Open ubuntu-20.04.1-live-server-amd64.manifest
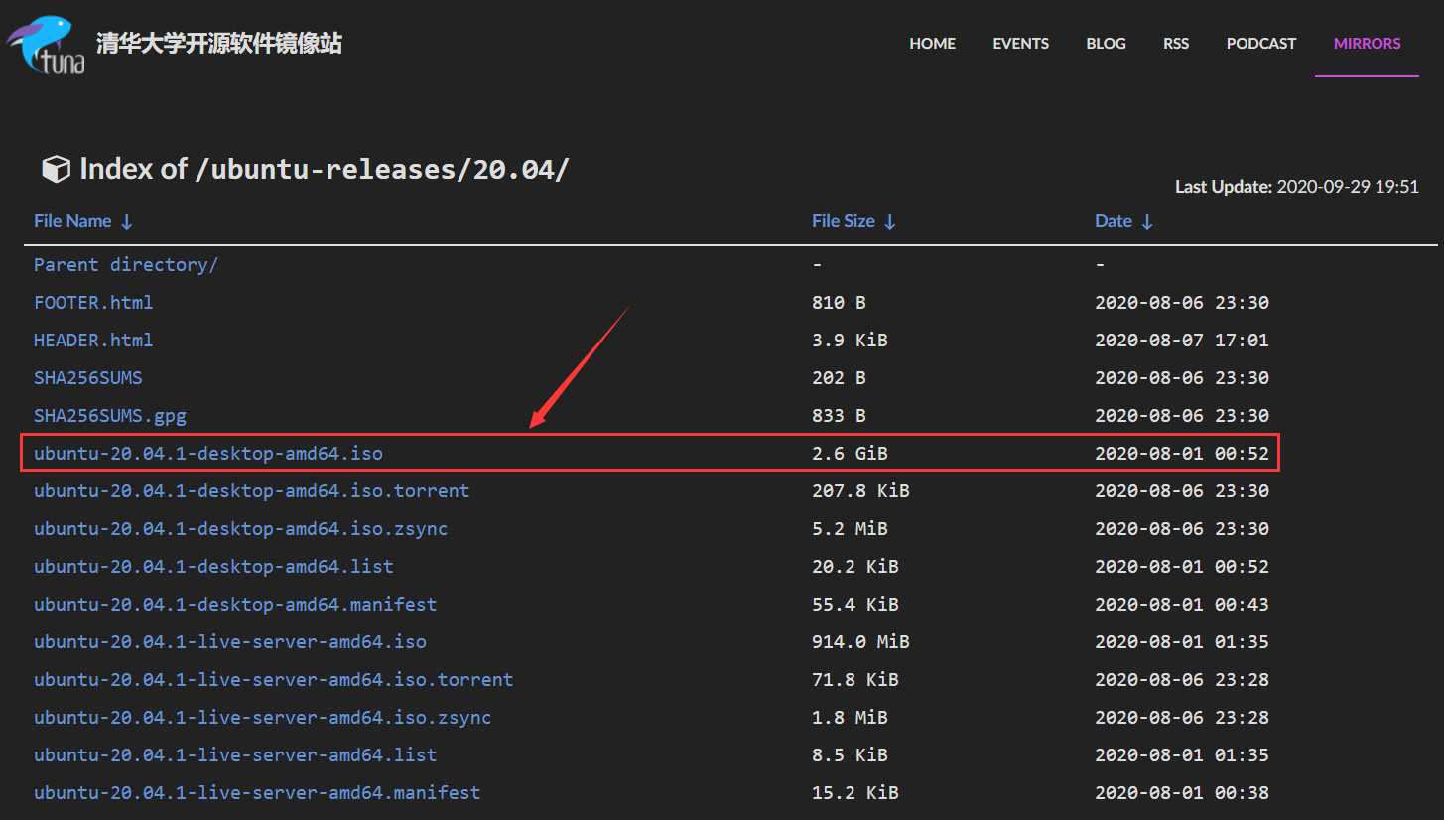The width and height of the screenshot is (1444, 820). point(257,793)
